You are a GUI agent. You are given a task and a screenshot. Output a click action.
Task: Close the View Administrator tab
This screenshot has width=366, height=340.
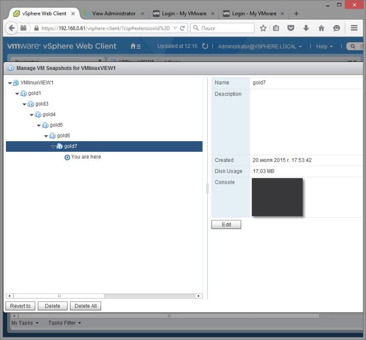143,14
